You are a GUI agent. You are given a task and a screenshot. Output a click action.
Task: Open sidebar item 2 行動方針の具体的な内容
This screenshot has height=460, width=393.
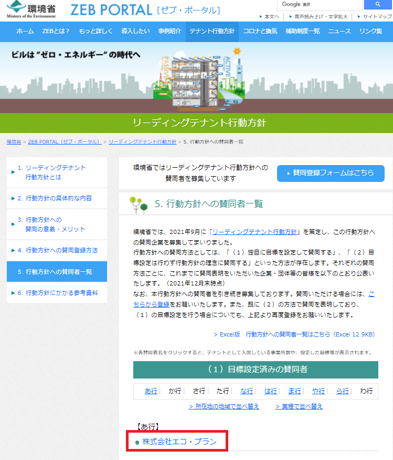coord(57,198)
